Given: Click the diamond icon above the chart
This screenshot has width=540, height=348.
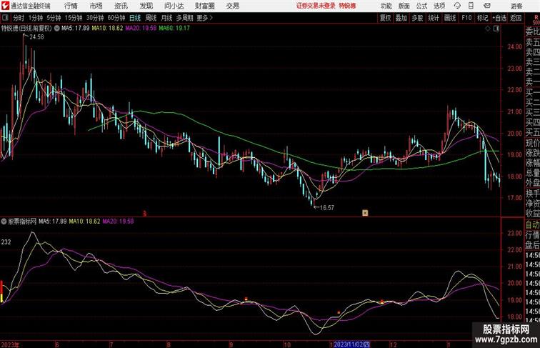Looking at the screenshot, I should point(488,29).
